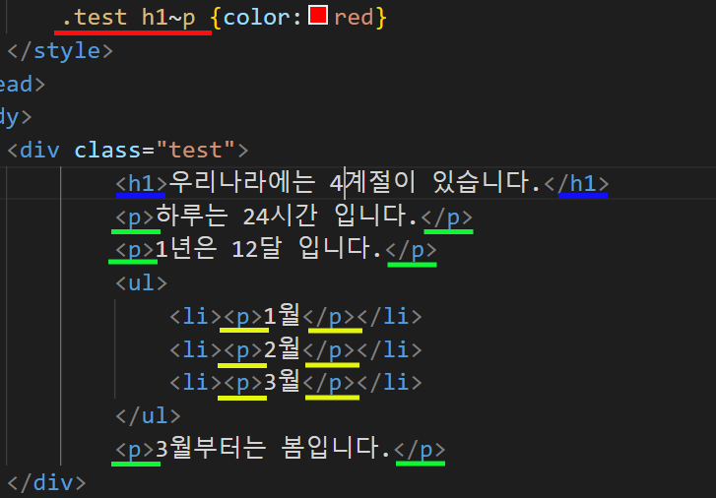
Task: Click the closing '</p>' after '봄입니다.'
Action: click(420, 450)
